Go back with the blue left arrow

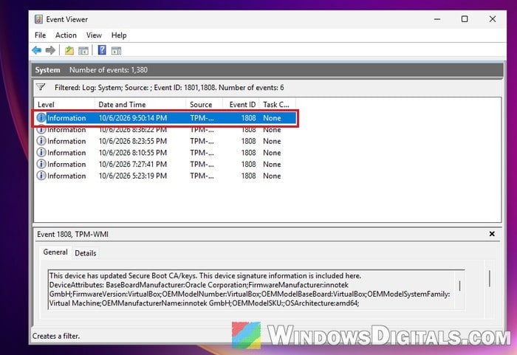(37, 50)
